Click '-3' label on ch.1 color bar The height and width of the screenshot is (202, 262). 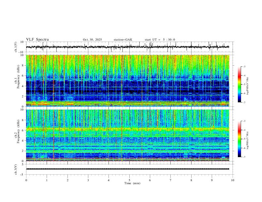tap(244, 66)
